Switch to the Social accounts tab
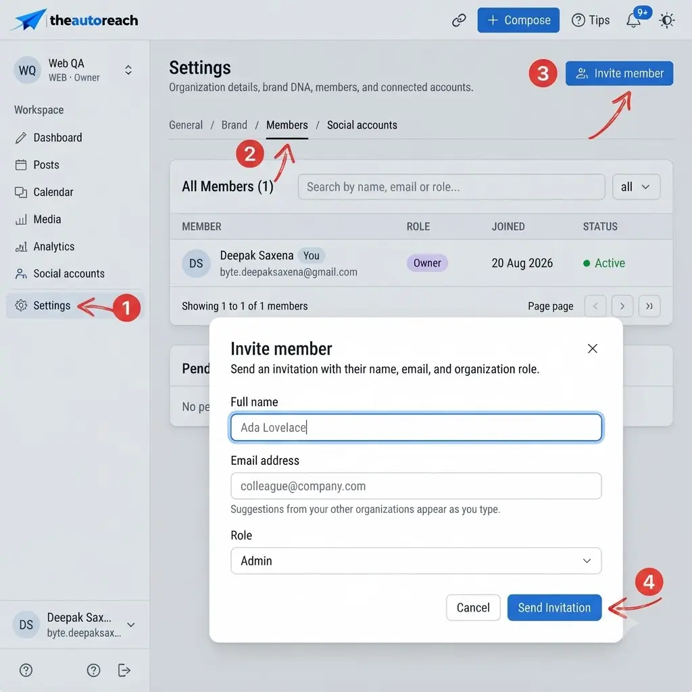 tap(362, 125)
